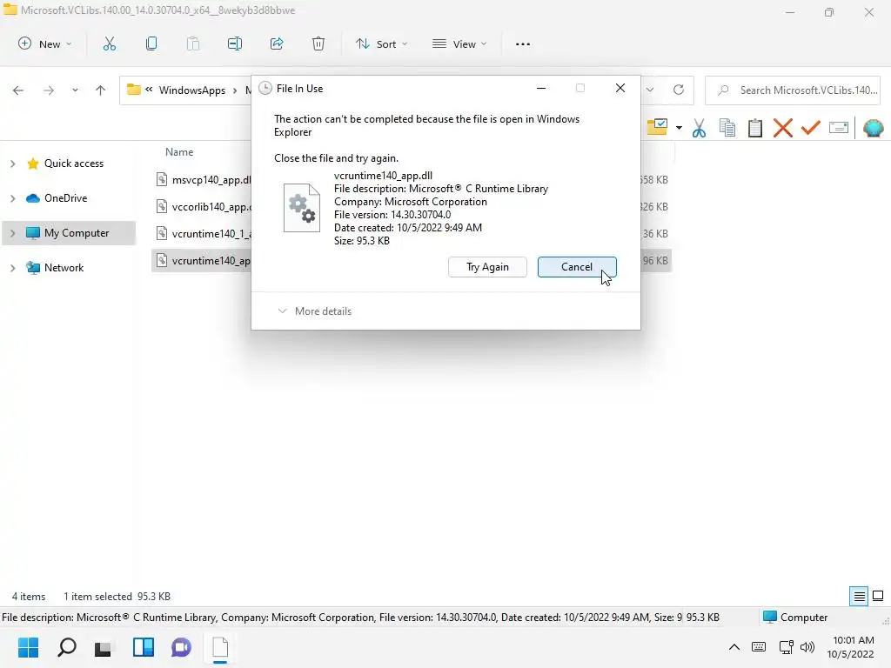Open folder options icon dropdown arrow
The image size is (891, 668).
[x=679, y=128]
